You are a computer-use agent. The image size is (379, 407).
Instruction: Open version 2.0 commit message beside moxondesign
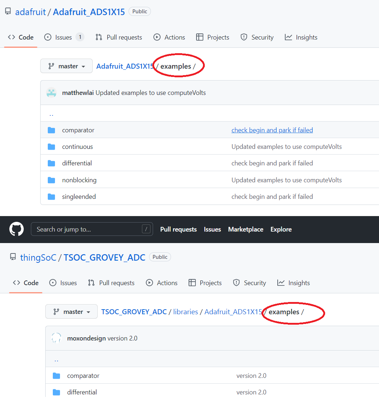(x=123, y=338)
